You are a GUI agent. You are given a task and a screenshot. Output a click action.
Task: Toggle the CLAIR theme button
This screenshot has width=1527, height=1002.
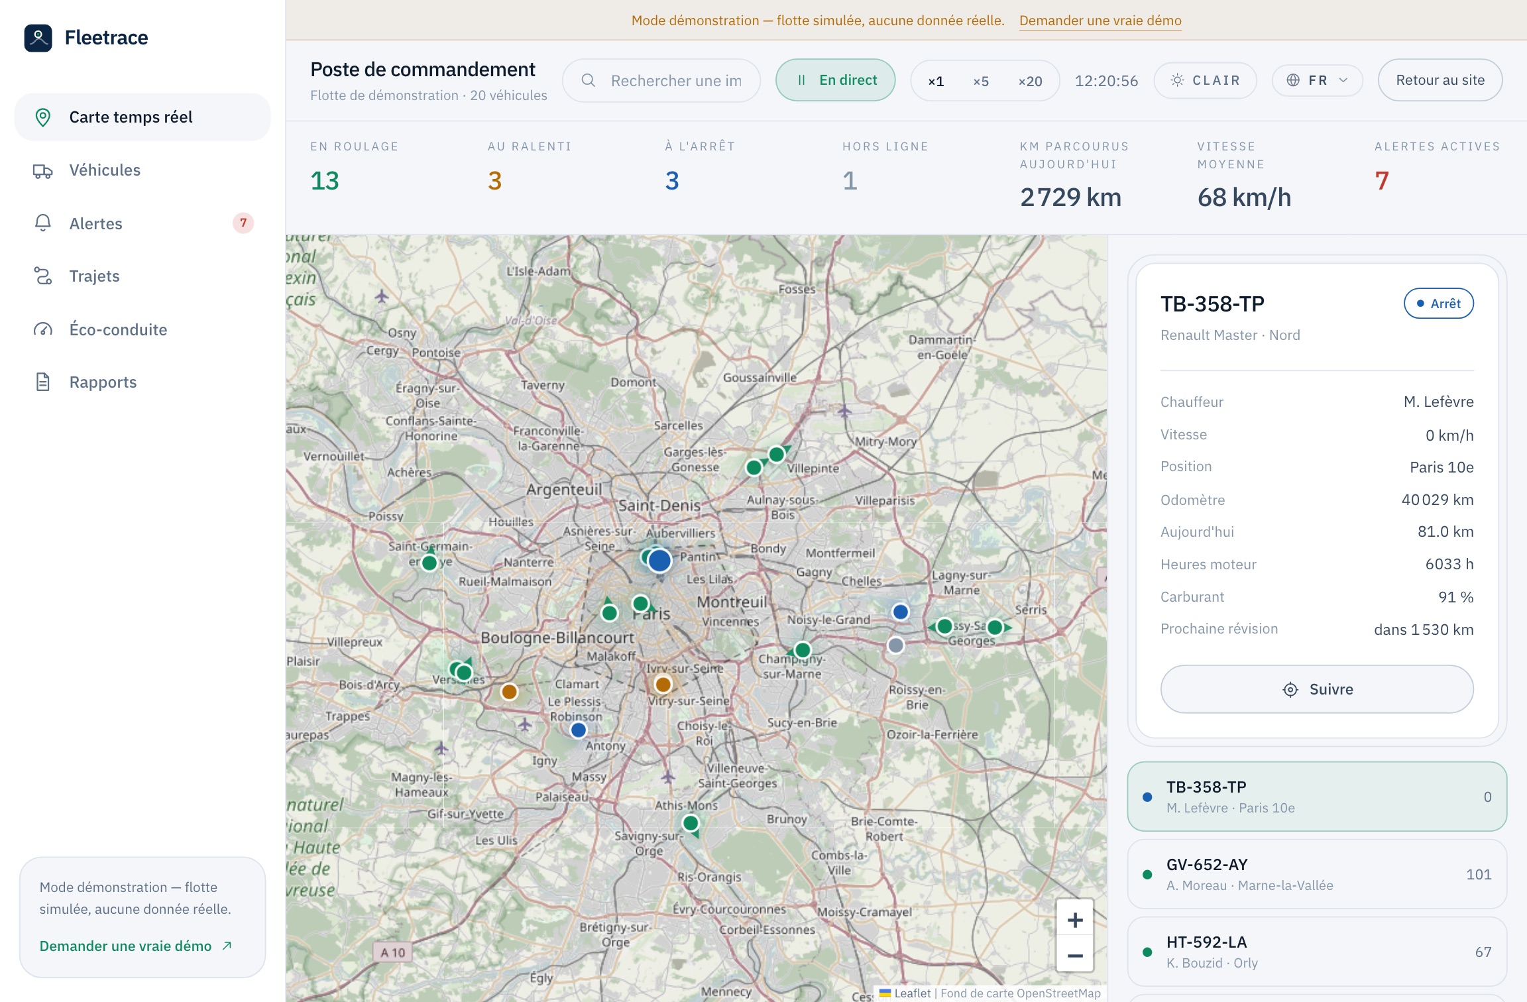[x=1206, y=80]
